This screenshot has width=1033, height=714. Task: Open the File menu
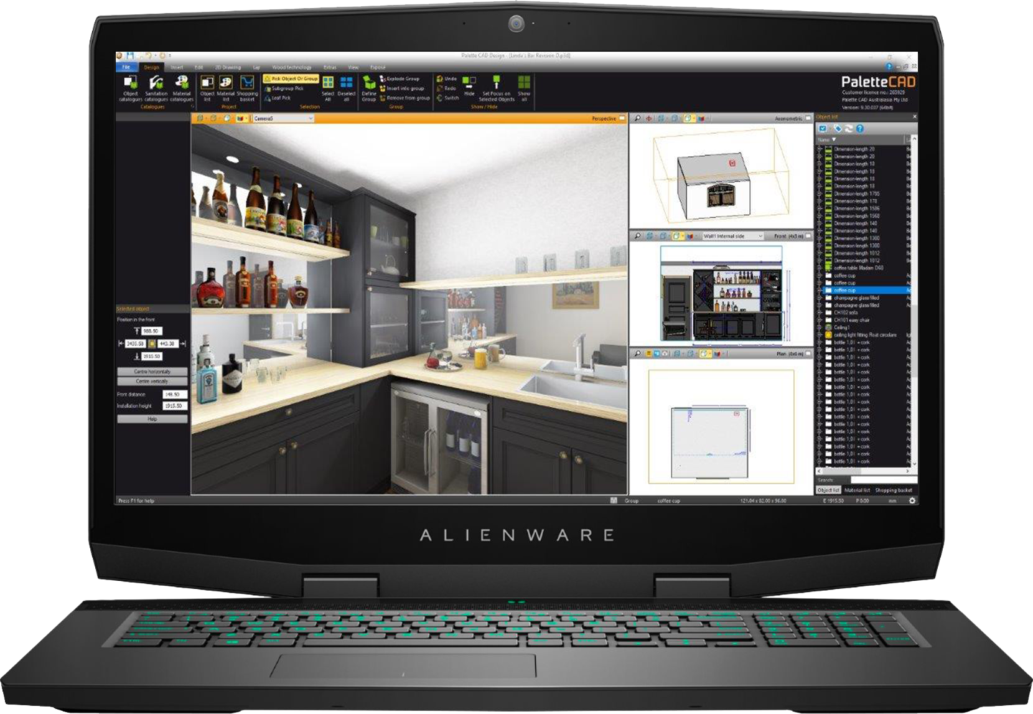pyautogui.click(x=126, y=67)
